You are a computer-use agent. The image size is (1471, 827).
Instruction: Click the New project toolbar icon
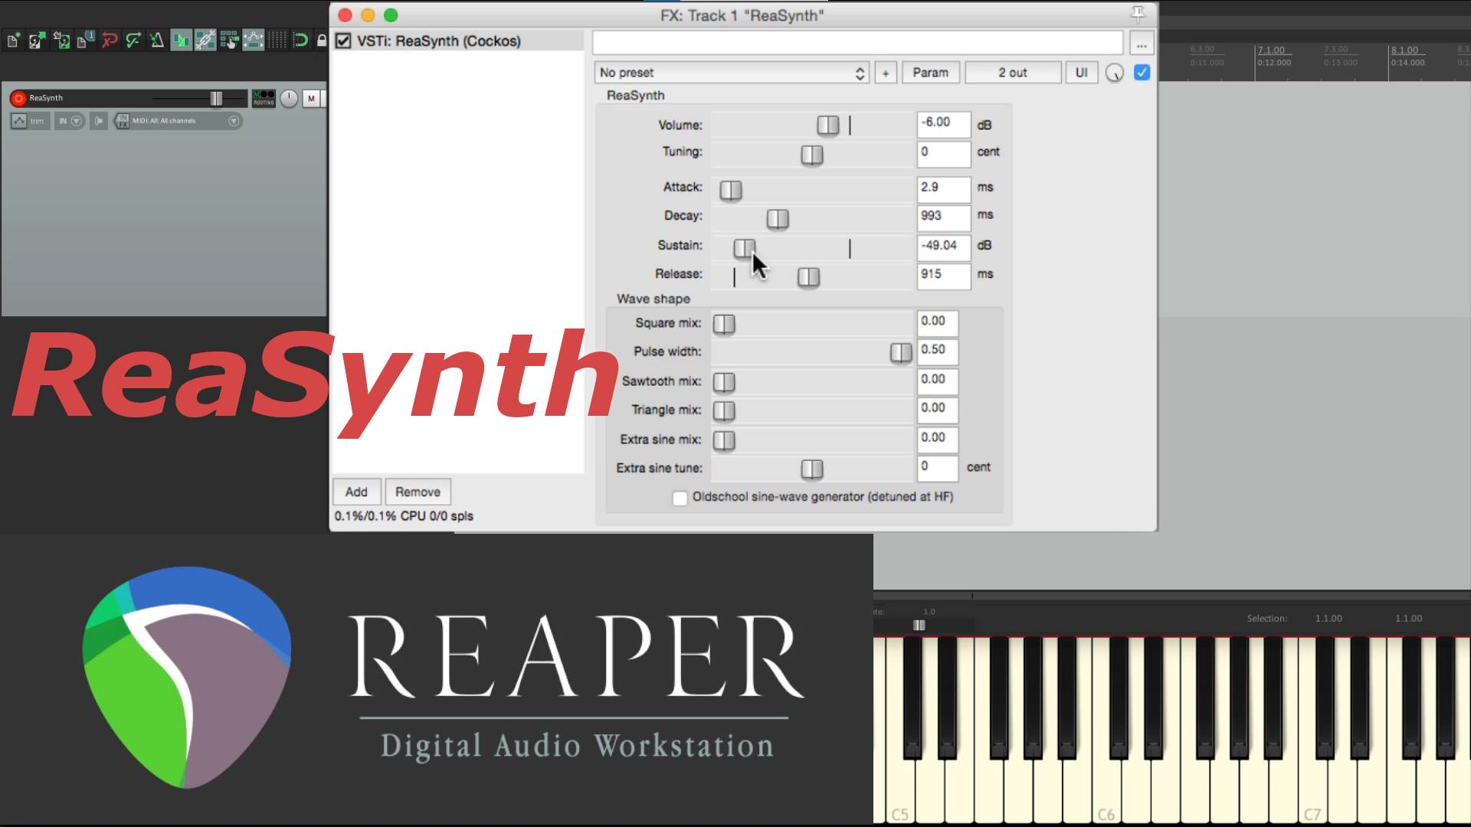(13, 40)
